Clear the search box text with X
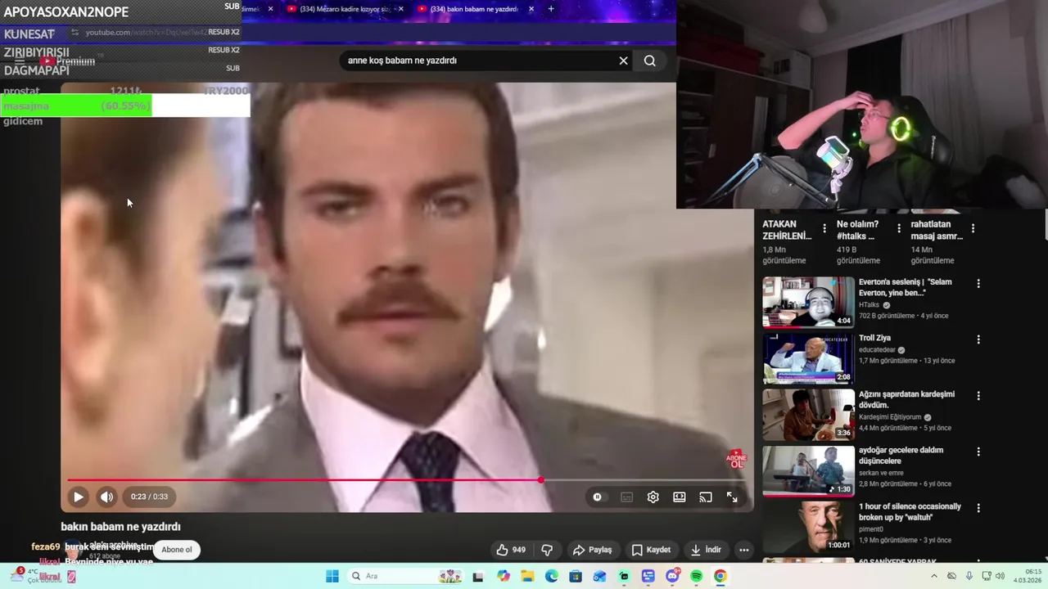 pos(623,61)
